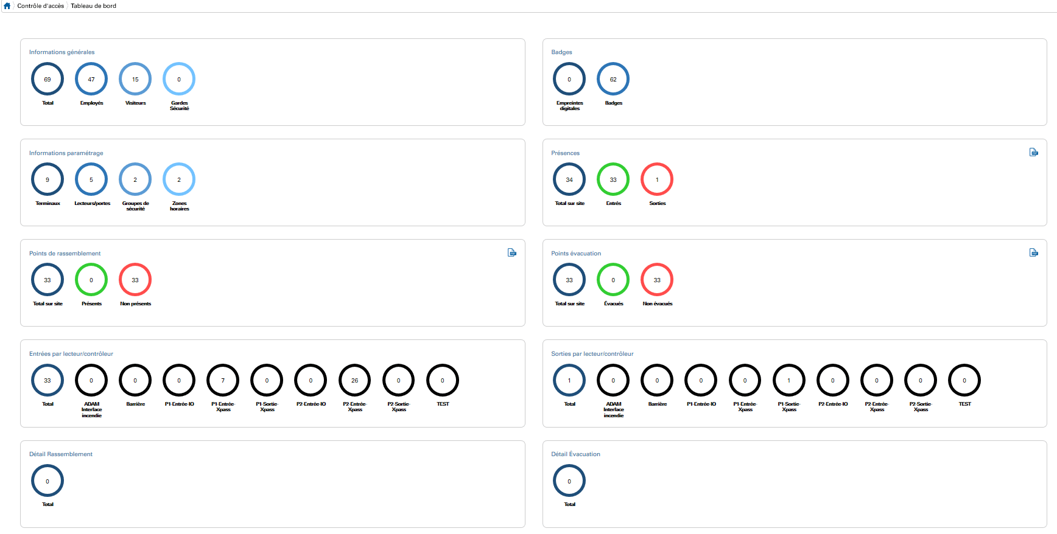Click P1-Entrée-Xpass entries circle showing 7
Viewport: 1057px width, 534px height.
[x=223, y=380]
